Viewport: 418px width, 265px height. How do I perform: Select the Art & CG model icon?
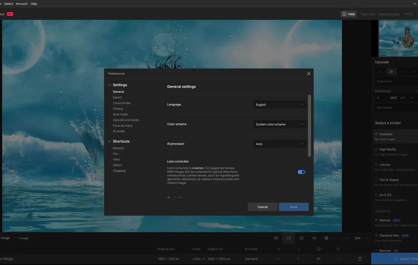[x=377, y=195]
